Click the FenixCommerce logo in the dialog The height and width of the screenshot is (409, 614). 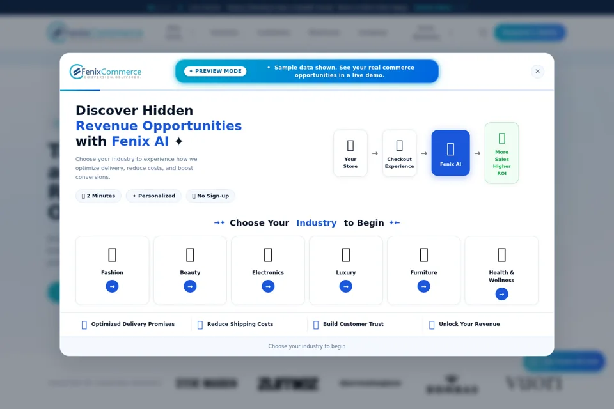tap(106, 72)
